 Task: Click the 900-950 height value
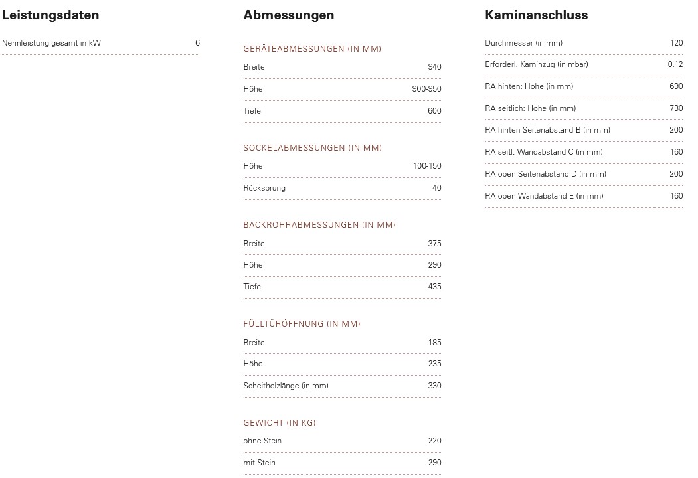tap(426, 89)
